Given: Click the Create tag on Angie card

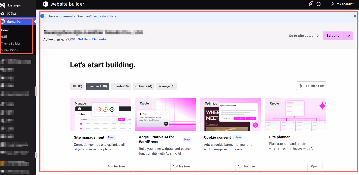Looking at the screenshot, I should 144,103.
